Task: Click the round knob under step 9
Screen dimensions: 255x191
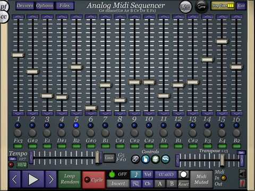Action: (x=134, y=133)
